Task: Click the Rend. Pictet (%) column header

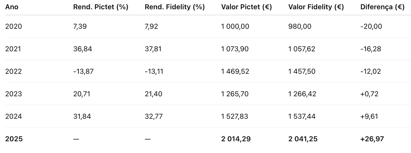Action: [101, 7]
